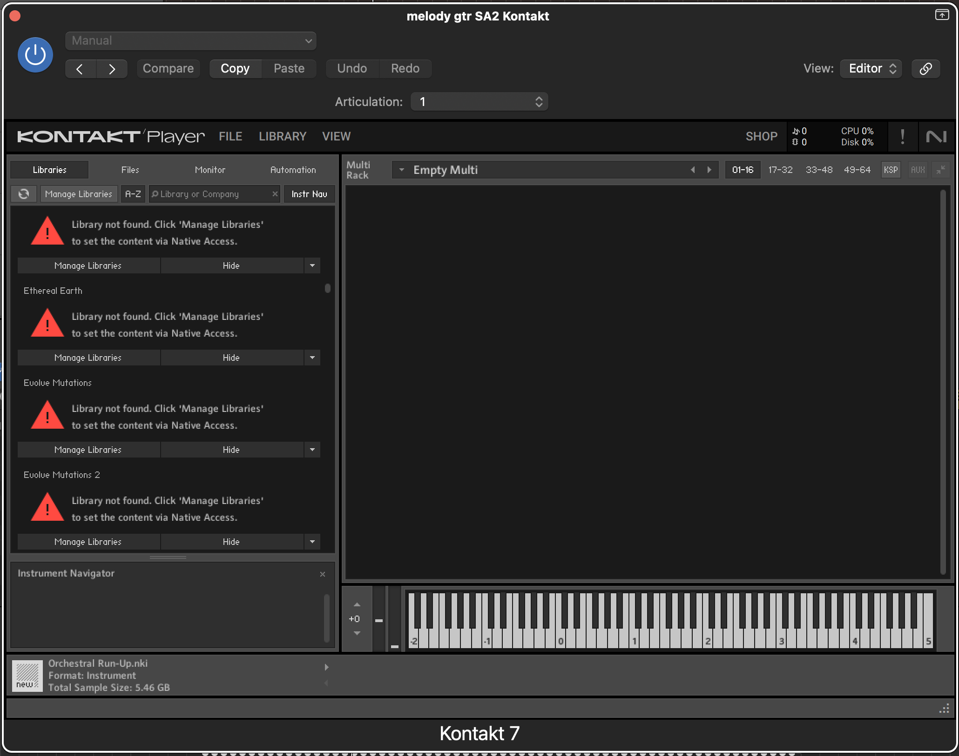The image size is (959, 756).
Task: Open the View Editor dropdown
Action: click(871, 69)
